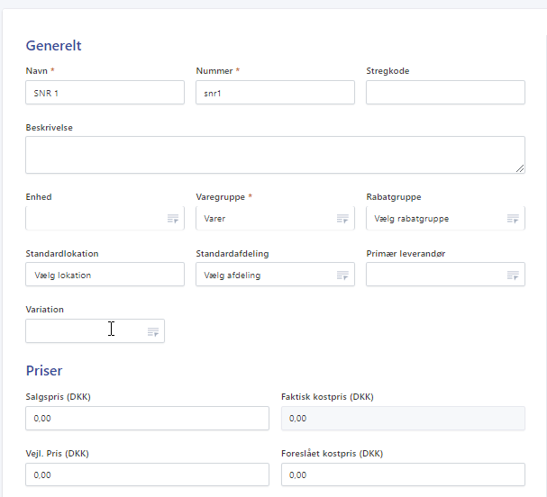Click the Nummer field containing snr1

tap(275, 93)
